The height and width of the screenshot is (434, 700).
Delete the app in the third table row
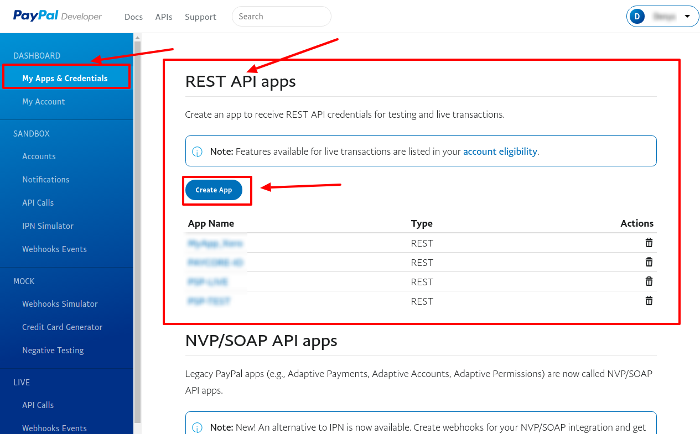pos(649,281)
